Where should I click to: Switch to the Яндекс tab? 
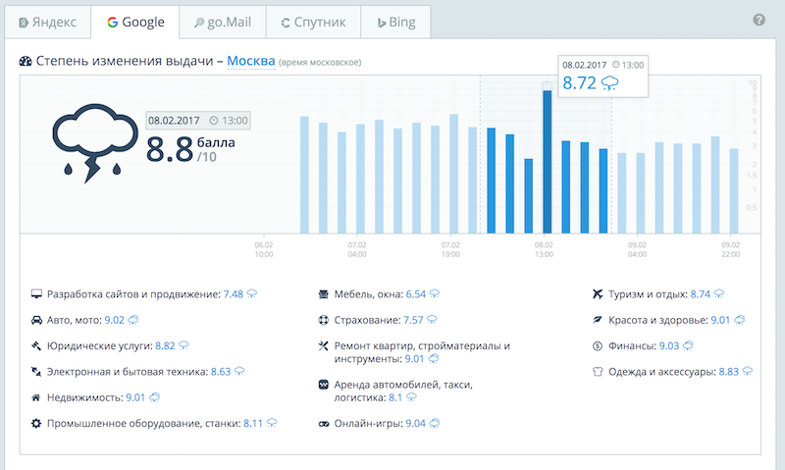pyautogui.click(x=47, y=22)
